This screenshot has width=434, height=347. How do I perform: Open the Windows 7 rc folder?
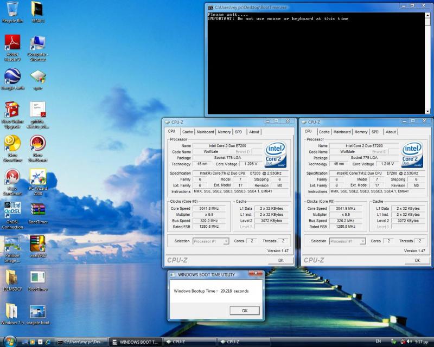[x=12, y=314]
